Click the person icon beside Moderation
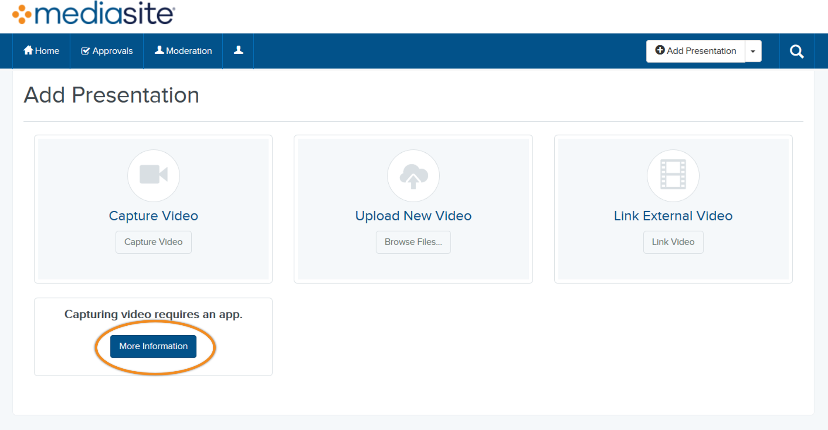The width and height of the screenshot is (828, 430). pos(159,50)
